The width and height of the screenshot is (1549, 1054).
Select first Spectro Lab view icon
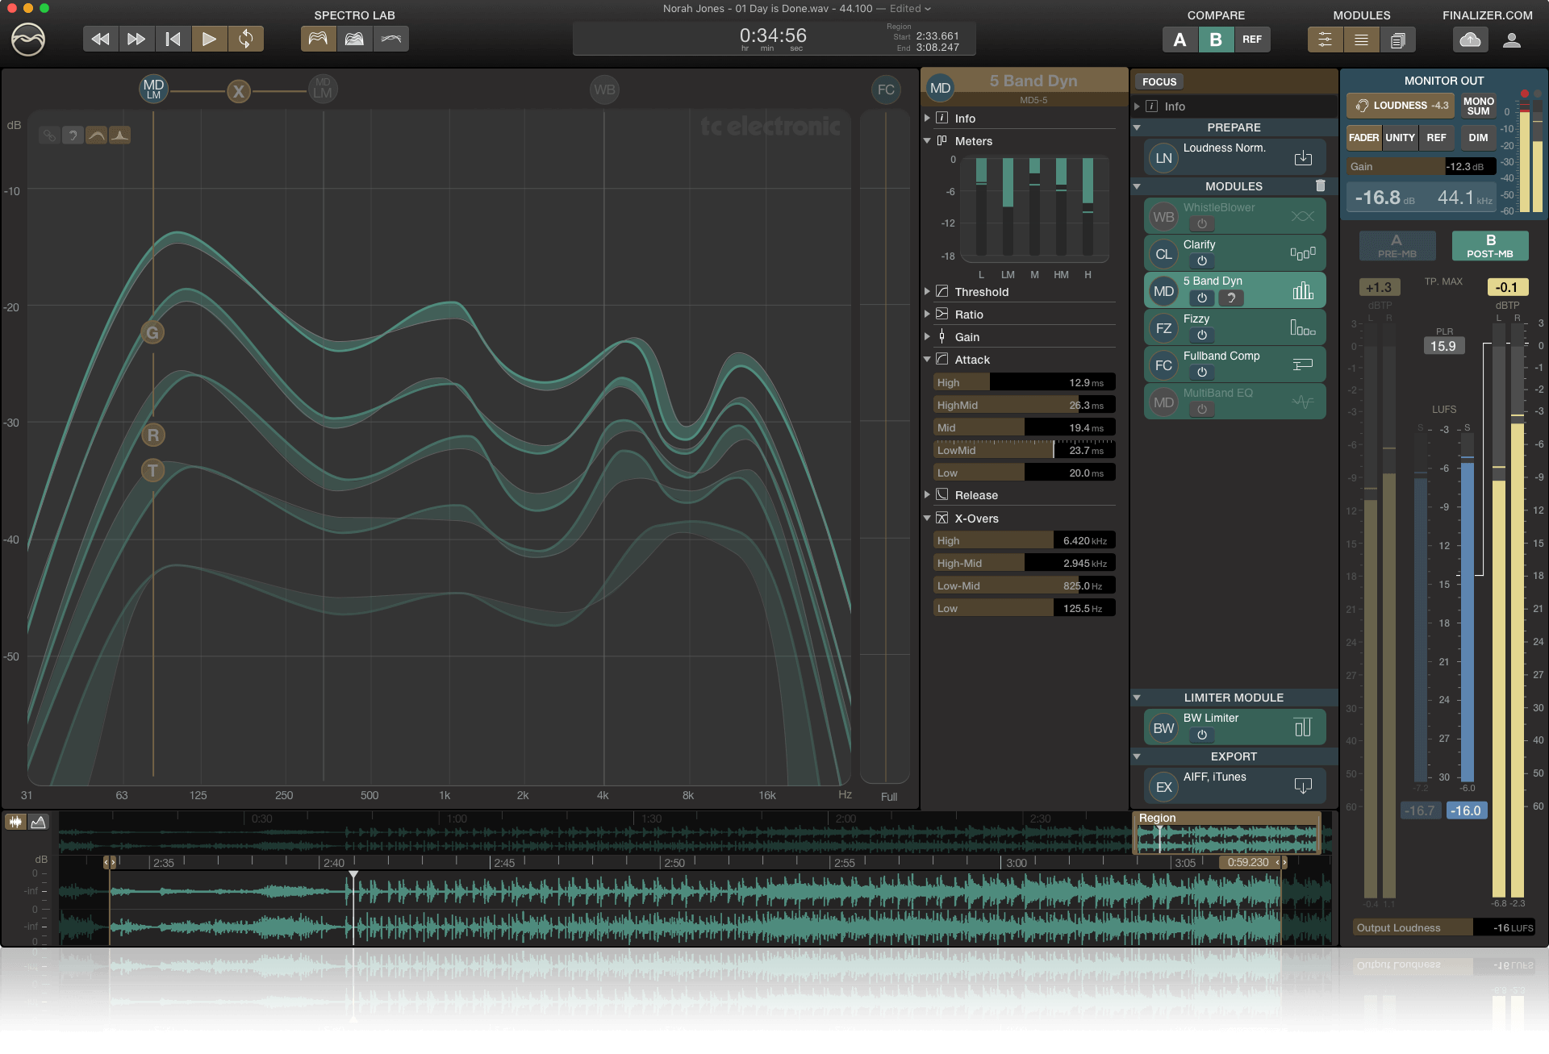coord(319,39)
